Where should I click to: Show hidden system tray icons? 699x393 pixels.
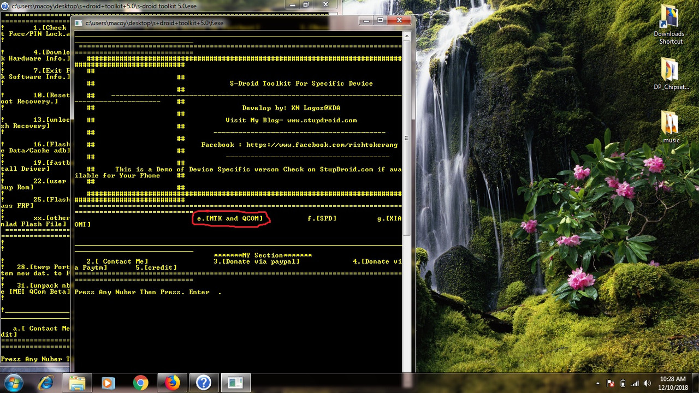click(597, 384)
